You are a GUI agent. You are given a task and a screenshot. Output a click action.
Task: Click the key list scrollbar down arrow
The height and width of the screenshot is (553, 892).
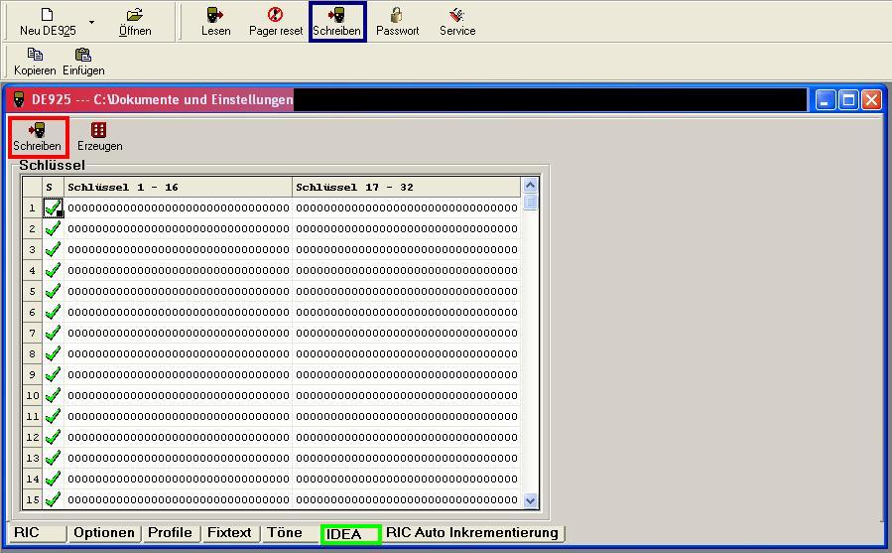pos(530,501)
